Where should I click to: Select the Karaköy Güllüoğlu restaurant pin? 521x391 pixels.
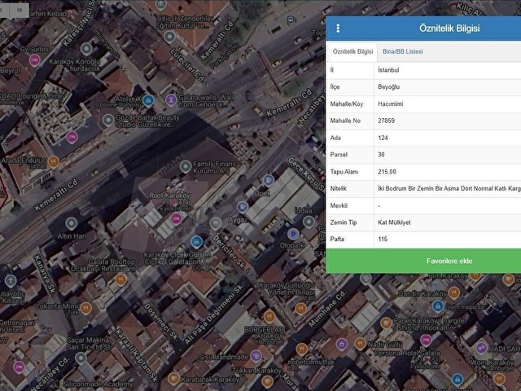(x=300, y=309)
